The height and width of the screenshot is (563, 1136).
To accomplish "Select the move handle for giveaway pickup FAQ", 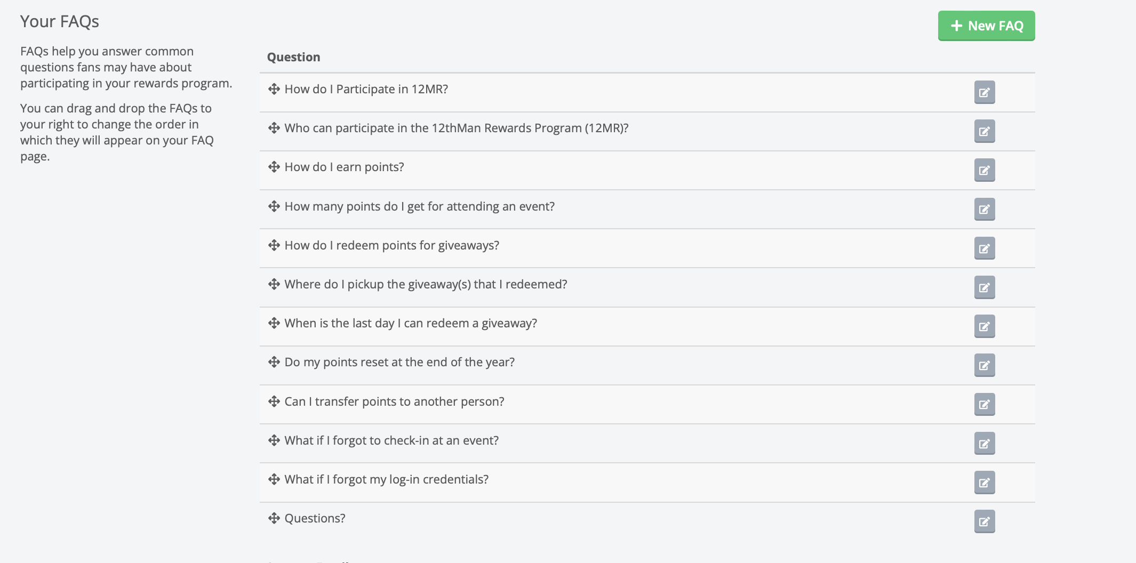I will point(274,284).
